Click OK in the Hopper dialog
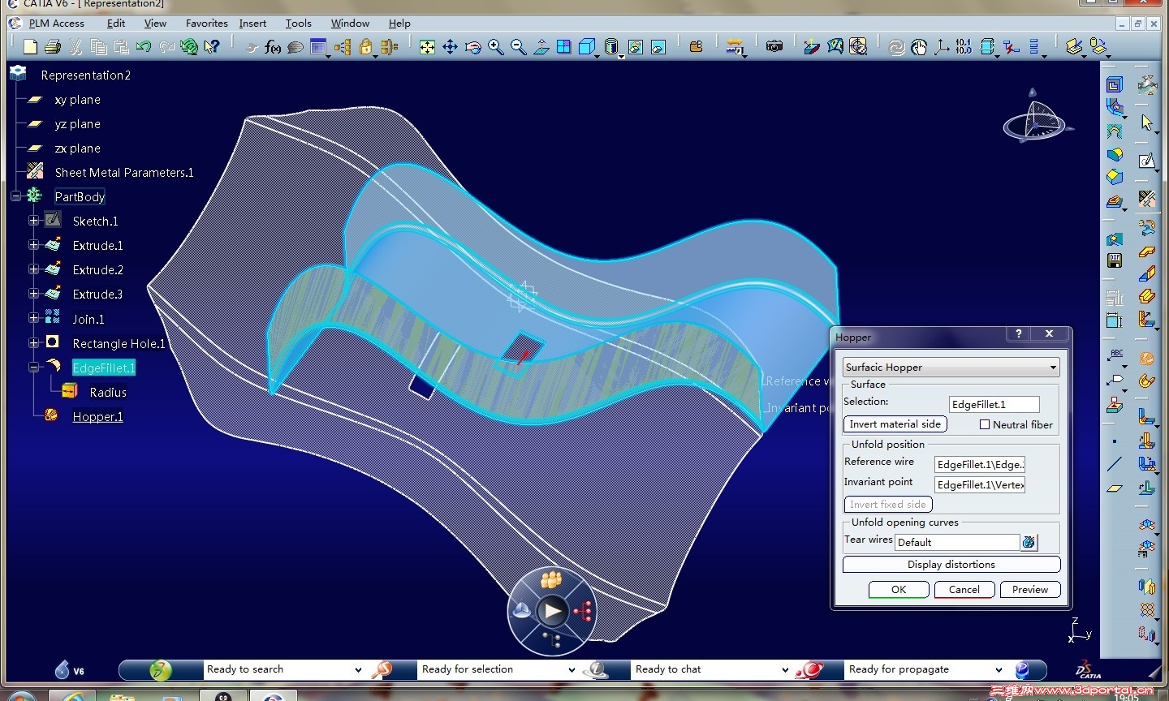The width and height of the screenshot is (1169, 701). 899,590
